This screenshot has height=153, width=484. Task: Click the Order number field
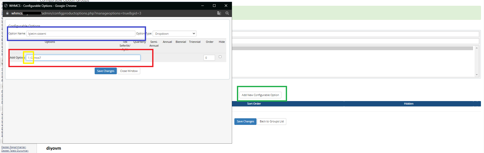click(x=209, y=58)
